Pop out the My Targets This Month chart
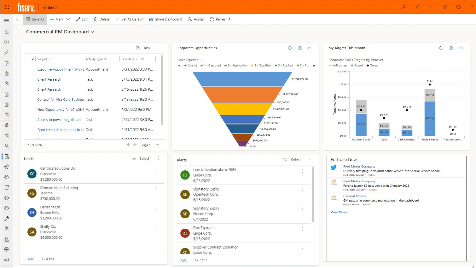476x268 pixels. pos(461,48)
